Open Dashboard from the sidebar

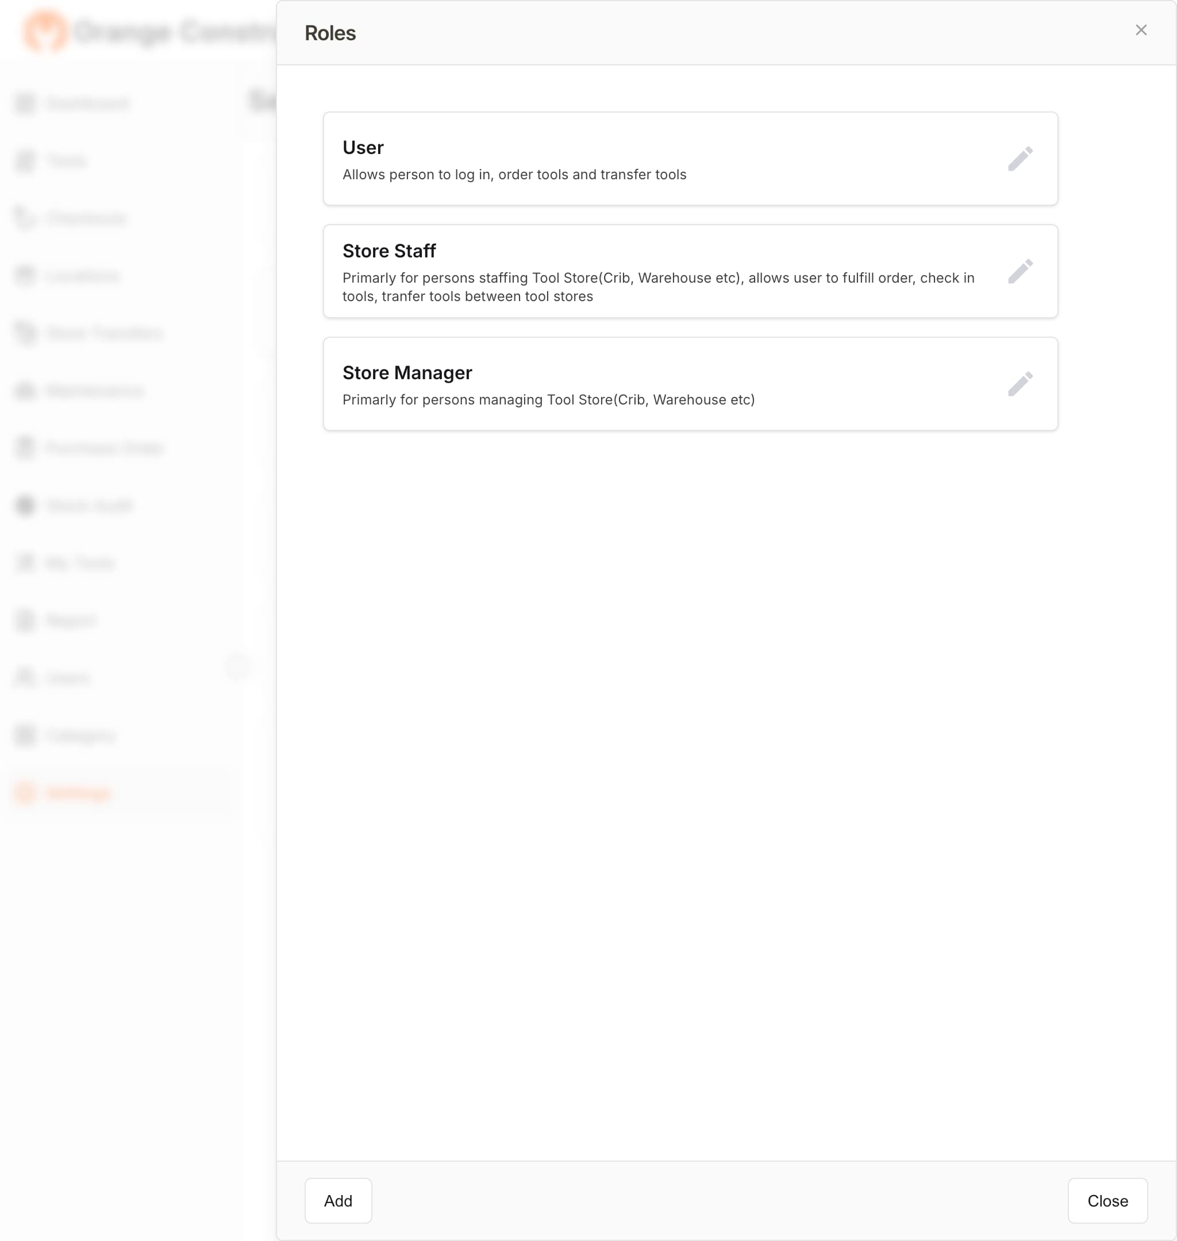pyautogui.click(x=88, y=103)
